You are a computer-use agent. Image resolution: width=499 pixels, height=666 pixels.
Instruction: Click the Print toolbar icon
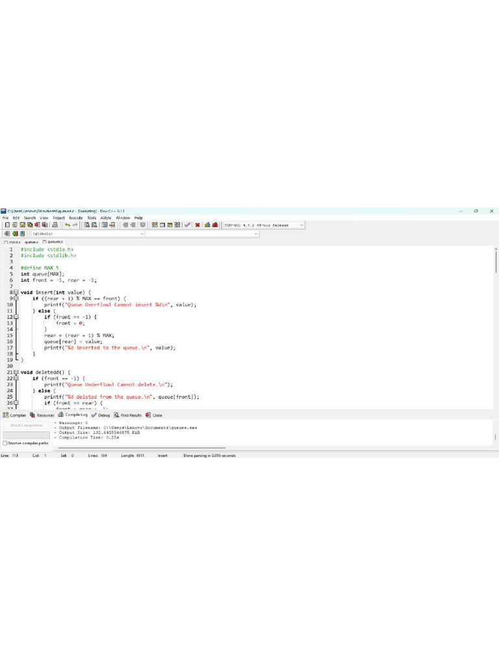(55, 225)
